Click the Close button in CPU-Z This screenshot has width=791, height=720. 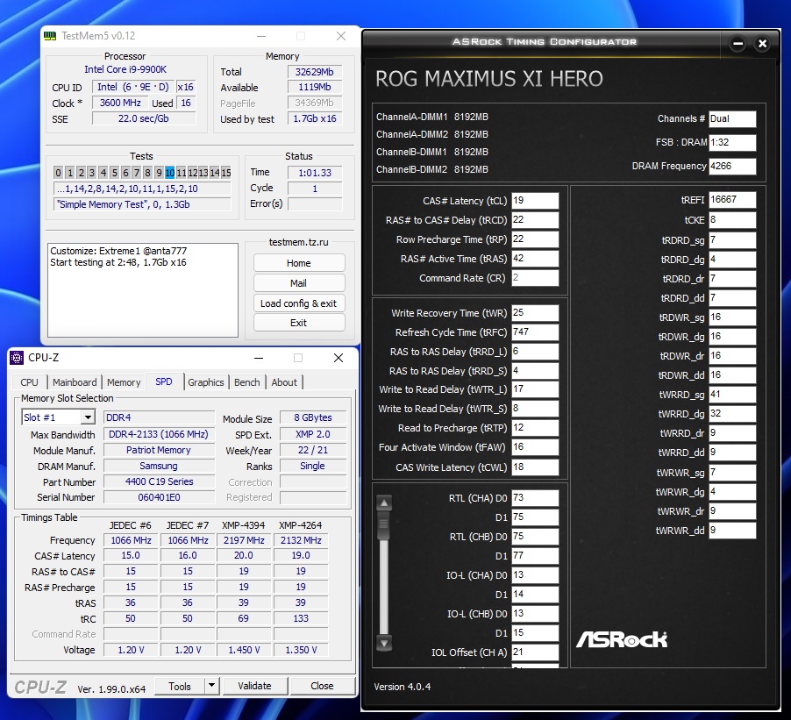coord(322,686)
